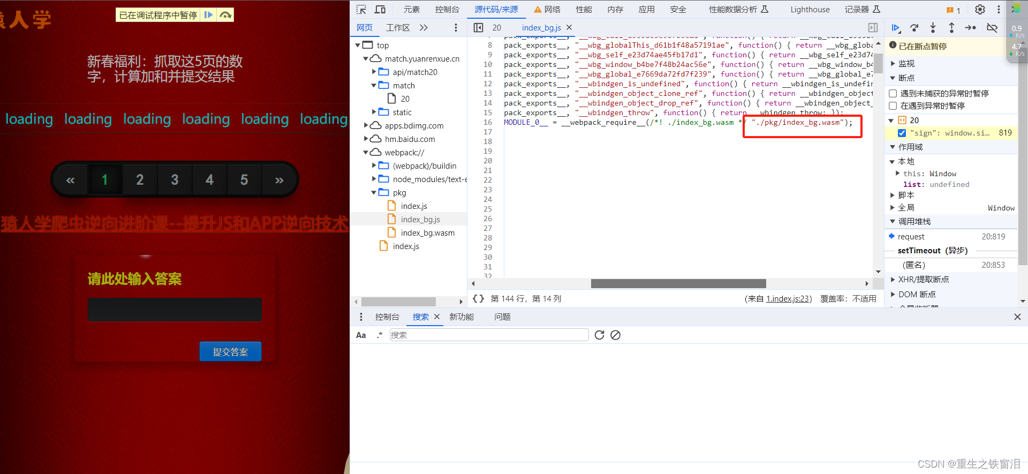Open the navigator pane three-dot menu
The image size is (1028, 474).
coord(456,28)
